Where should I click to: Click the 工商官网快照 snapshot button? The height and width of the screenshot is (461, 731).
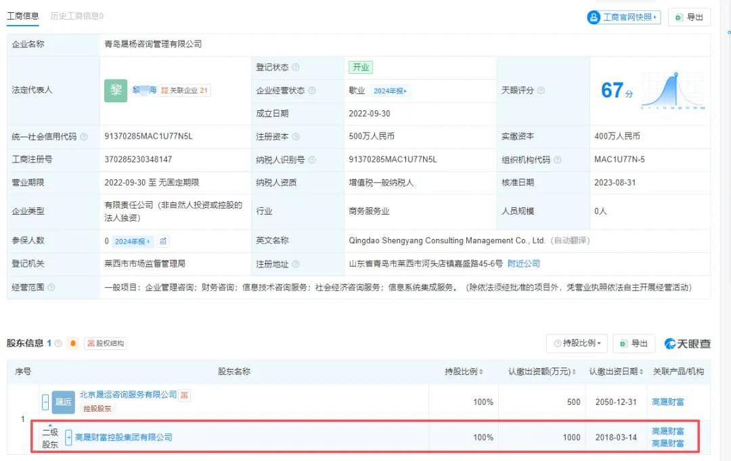(623, 18)
